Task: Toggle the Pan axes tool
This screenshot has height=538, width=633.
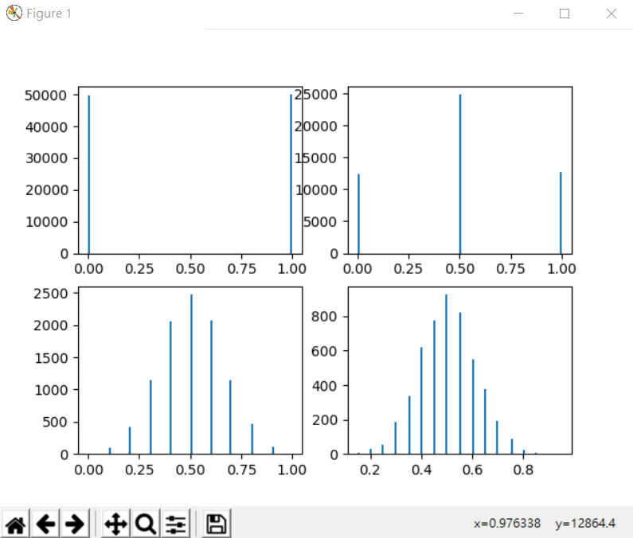Action: [115, 523]
